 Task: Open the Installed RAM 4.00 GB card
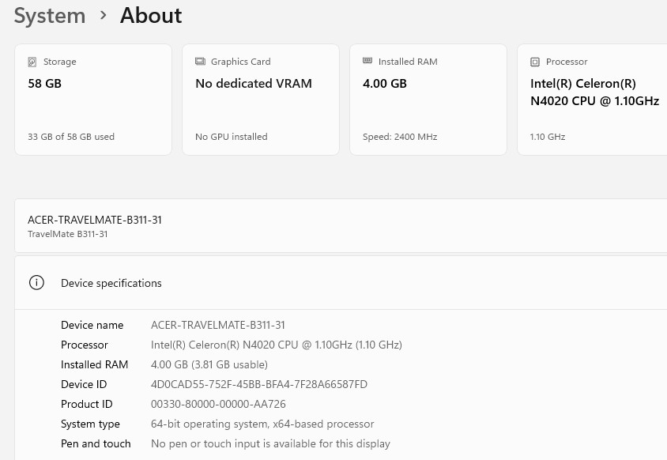(428, 100)
